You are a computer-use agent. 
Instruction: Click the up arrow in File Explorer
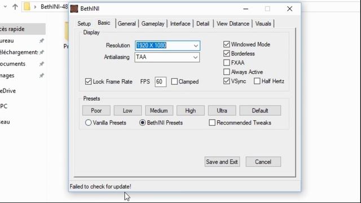click(15, 7)
